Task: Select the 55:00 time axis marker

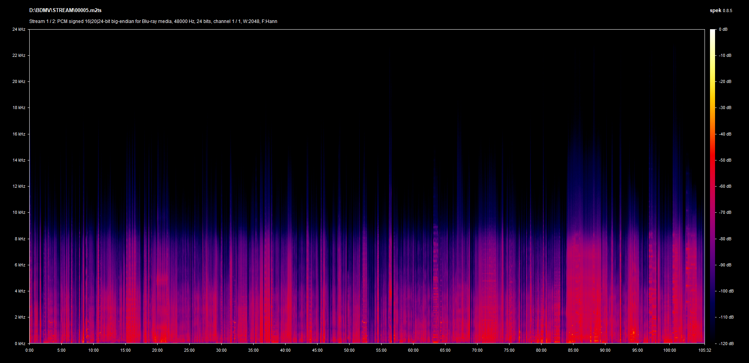Action: pyautogui.click(x=381, y=350)
